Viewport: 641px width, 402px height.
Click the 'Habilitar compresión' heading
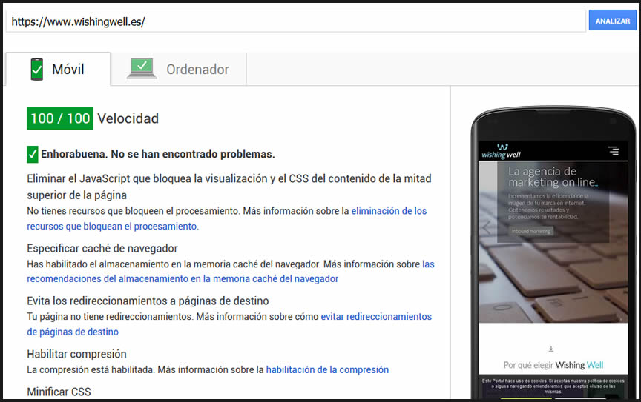[x=77, y=354]
